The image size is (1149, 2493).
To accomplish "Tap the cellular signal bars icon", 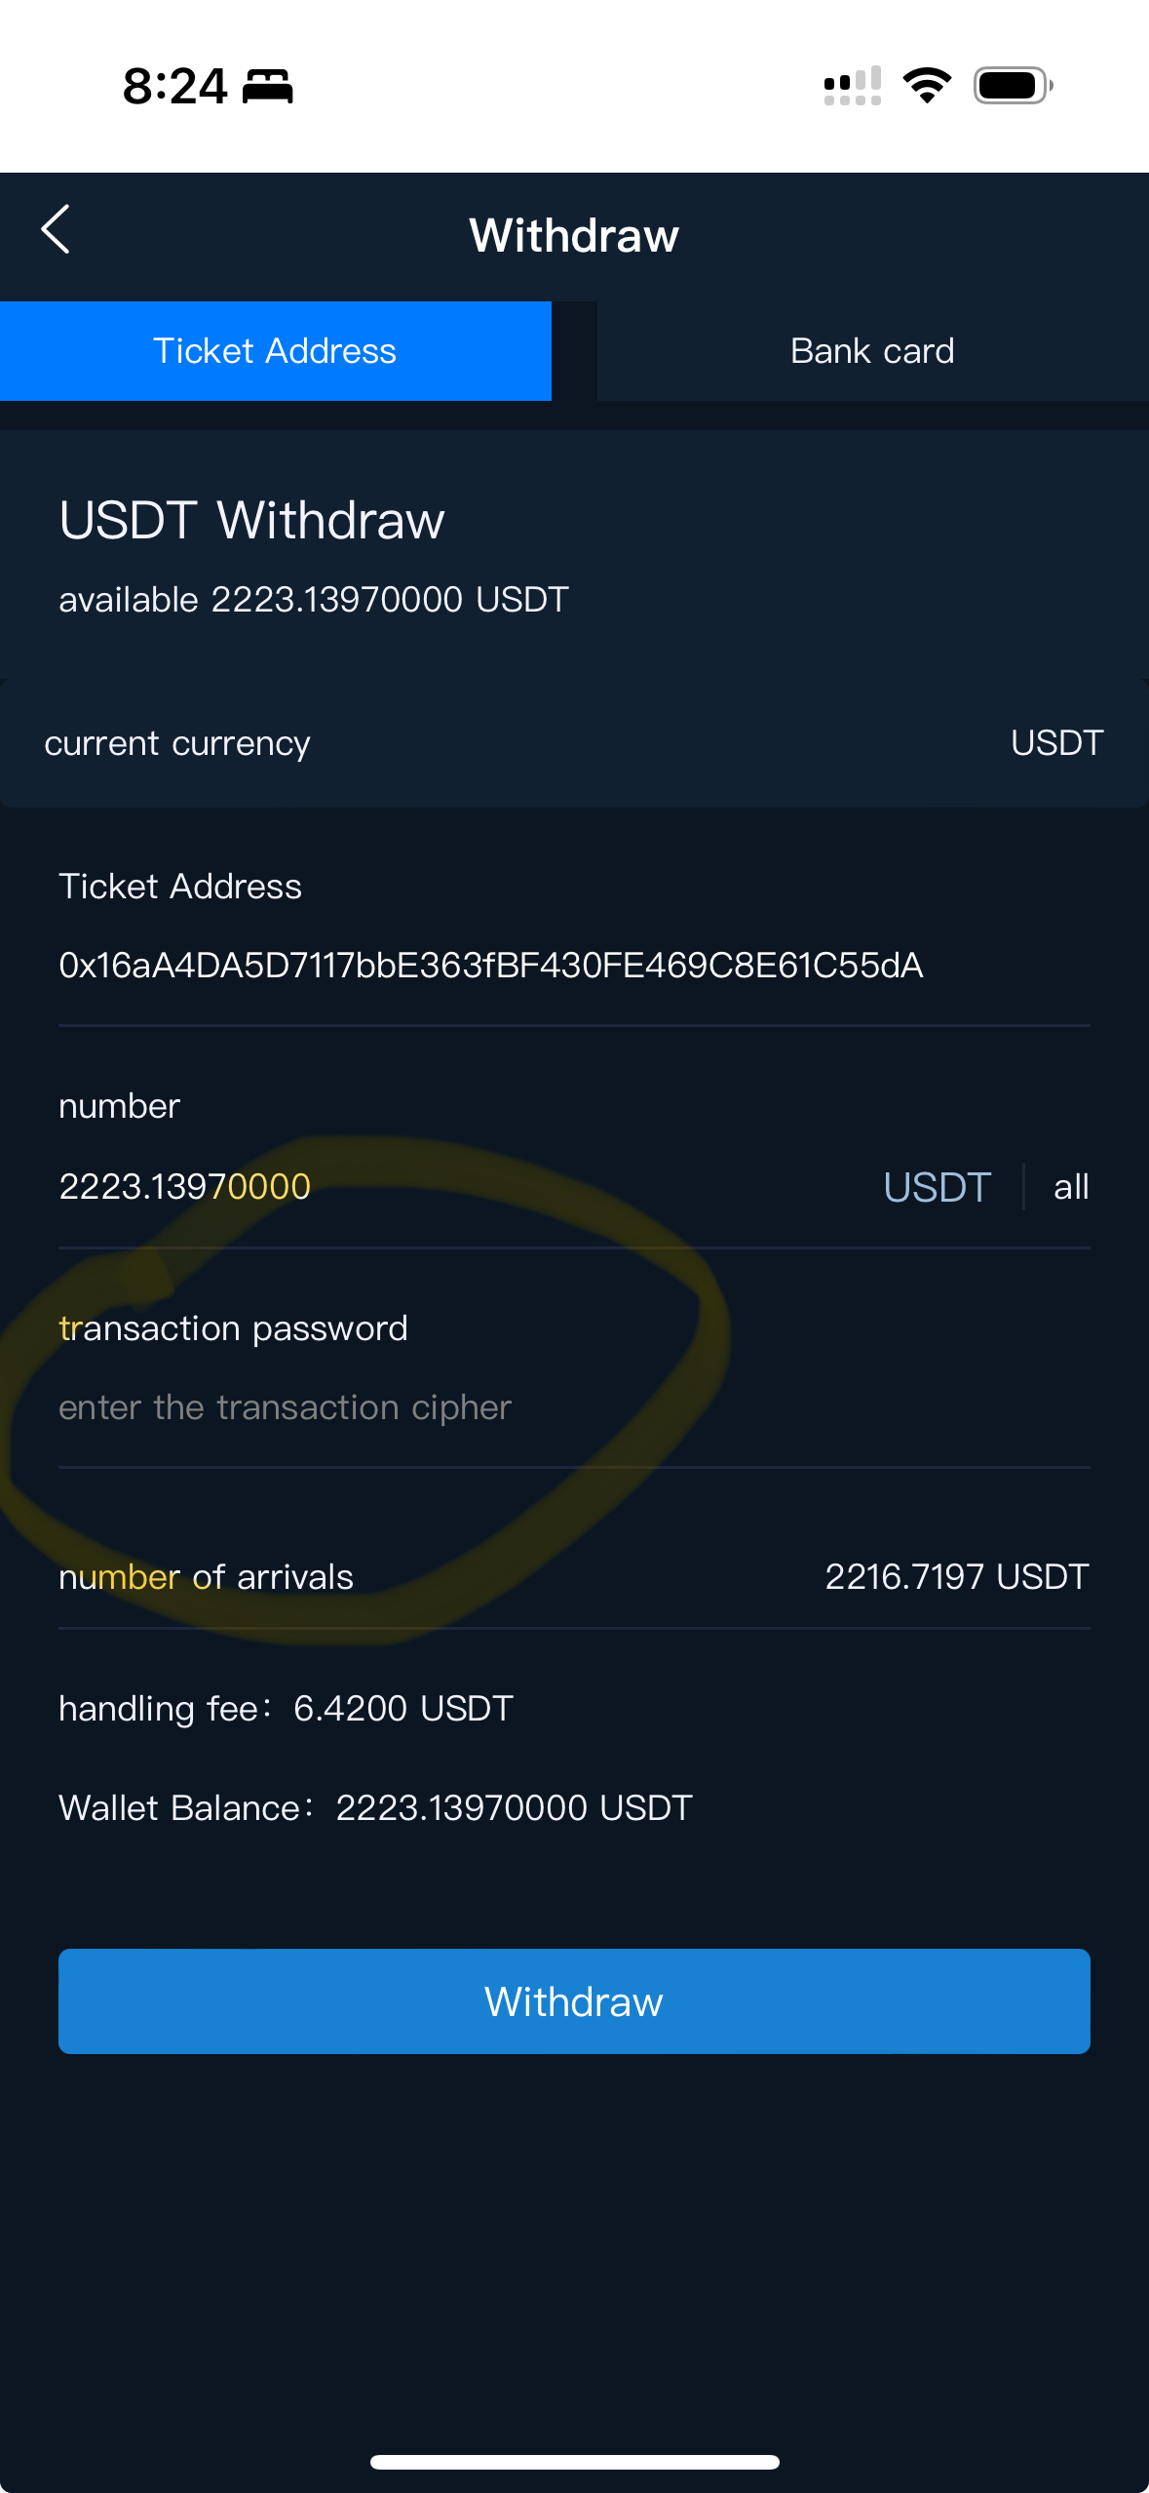I will point(853,86).
